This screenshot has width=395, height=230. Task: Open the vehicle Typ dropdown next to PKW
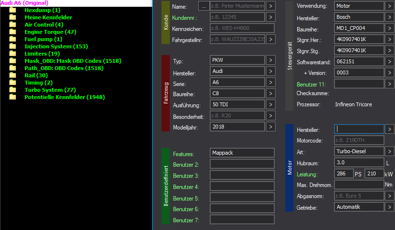pyautogui.click(x=270, y=60)
